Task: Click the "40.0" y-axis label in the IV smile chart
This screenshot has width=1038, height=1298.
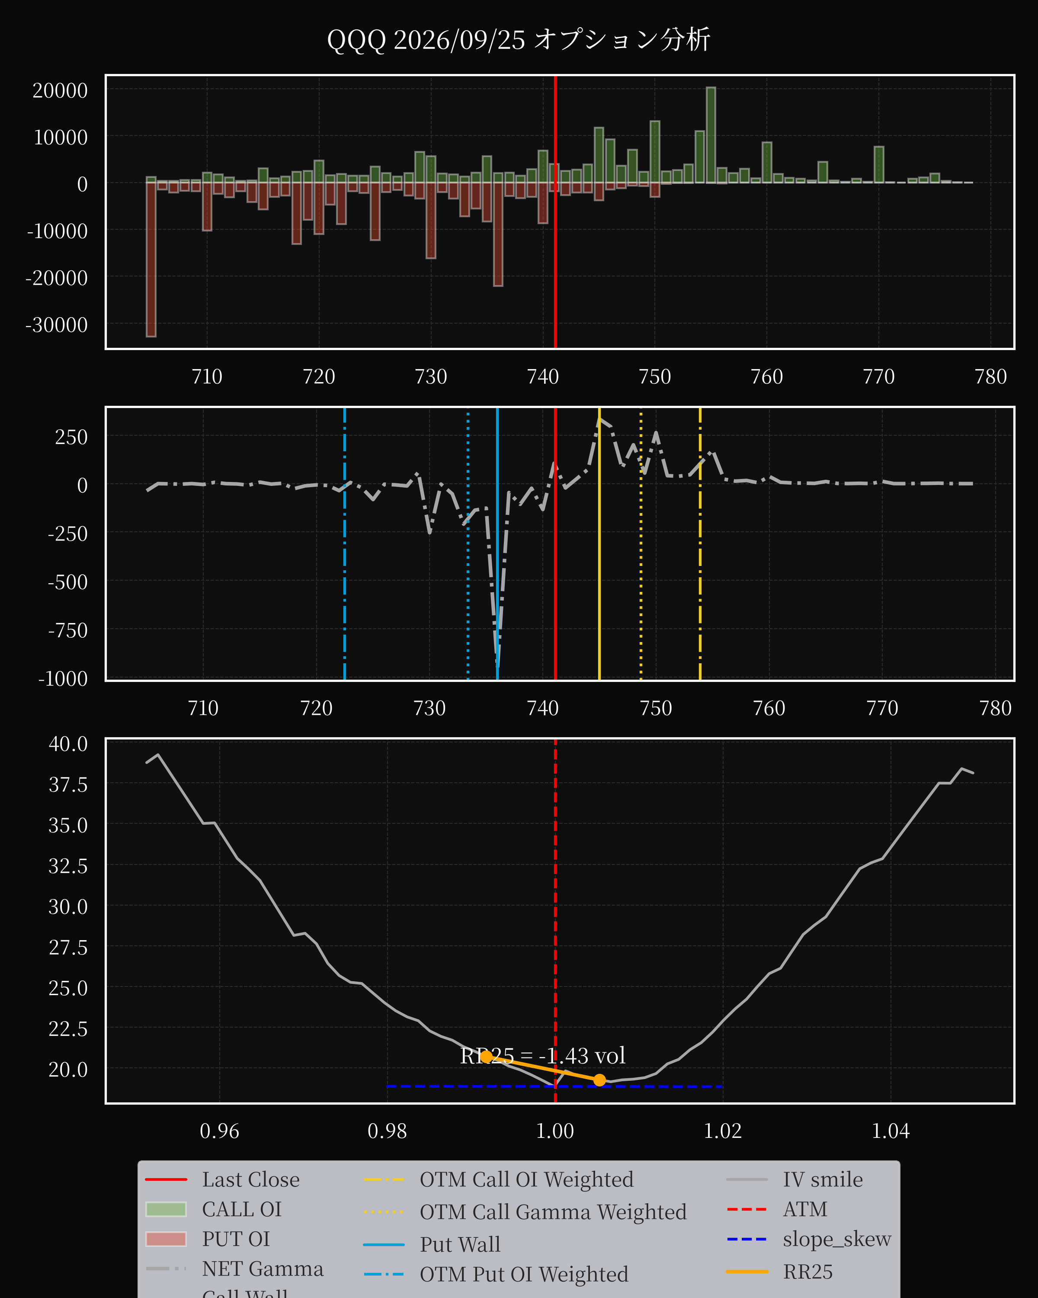Action: (68, 744)
